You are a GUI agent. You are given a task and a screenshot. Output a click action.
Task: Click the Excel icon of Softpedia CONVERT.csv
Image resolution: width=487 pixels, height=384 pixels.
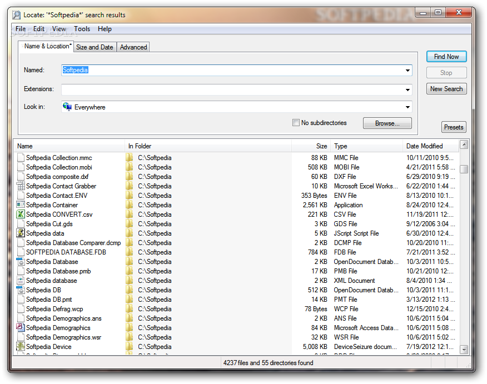(x=21, y=214)
